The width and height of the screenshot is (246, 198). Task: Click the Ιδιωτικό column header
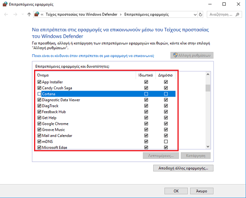point(146,75)
